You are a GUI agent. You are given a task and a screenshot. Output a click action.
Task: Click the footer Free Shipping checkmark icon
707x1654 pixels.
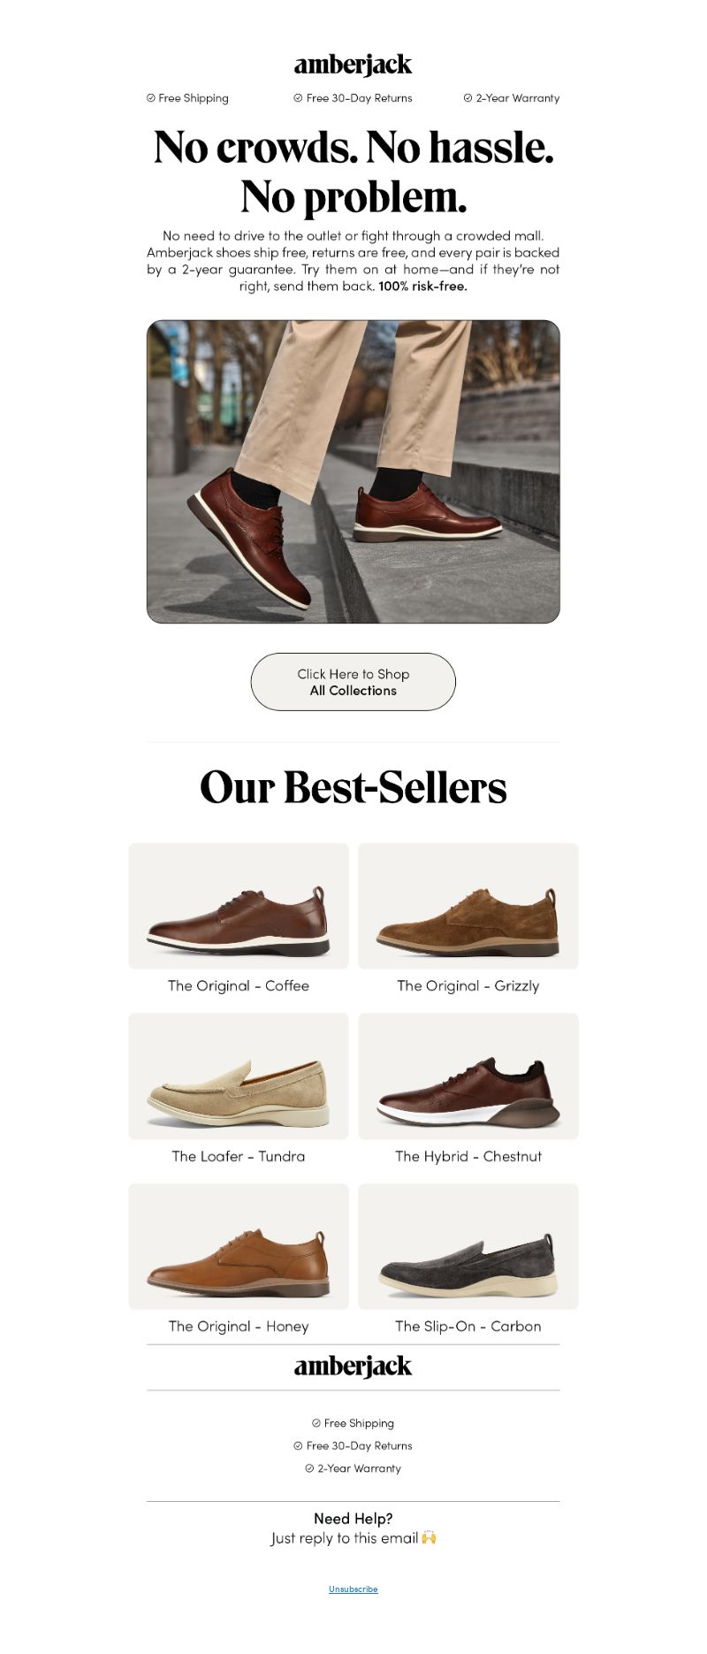(x=315, y=1423)
